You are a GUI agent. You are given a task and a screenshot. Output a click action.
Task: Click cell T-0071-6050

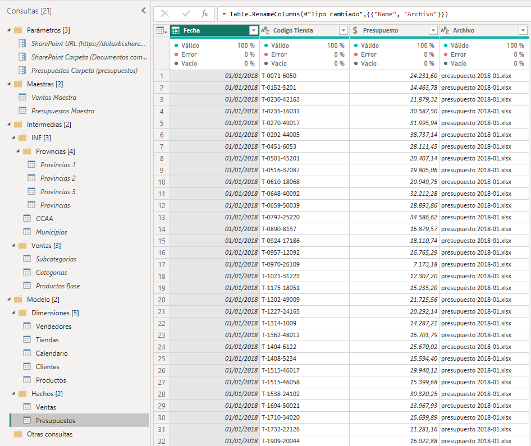304,76
